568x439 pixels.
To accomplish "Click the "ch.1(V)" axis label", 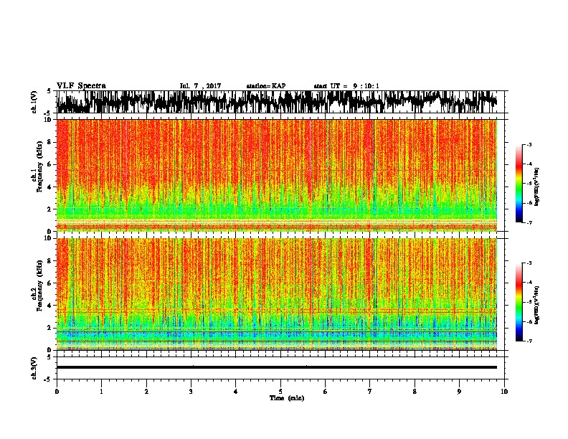I will tap(34, 102).
